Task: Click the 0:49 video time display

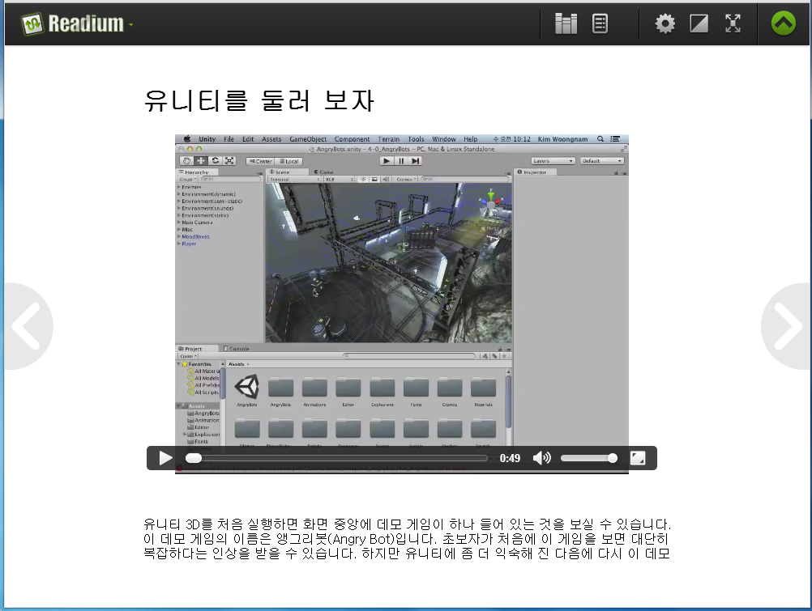Action: (510, 458)
